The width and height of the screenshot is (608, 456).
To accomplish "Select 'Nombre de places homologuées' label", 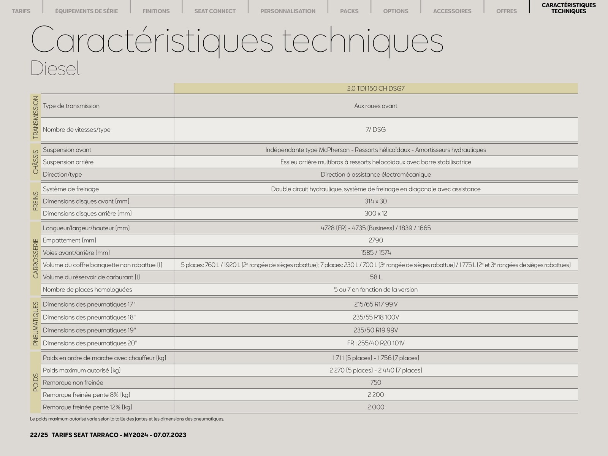I will point(87,290).
